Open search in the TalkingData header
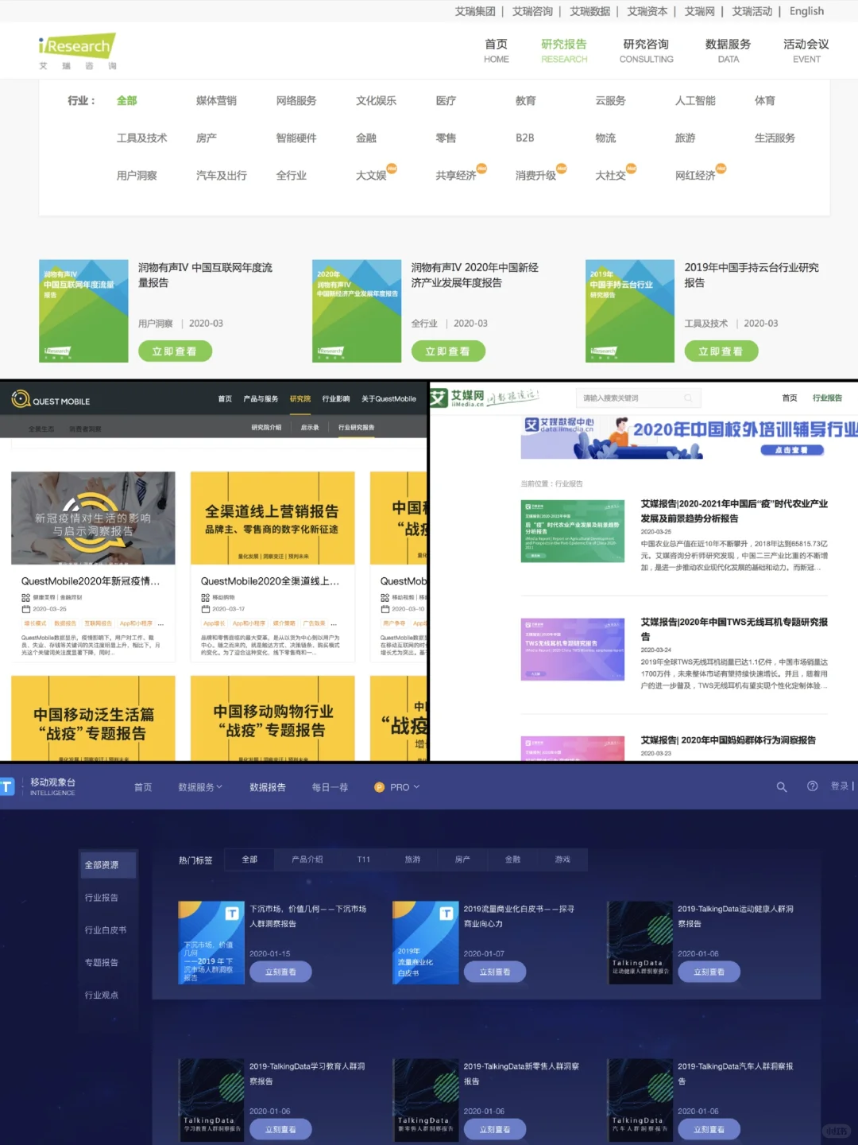The width and height of the screenshot is (858, 1145). 782,787
